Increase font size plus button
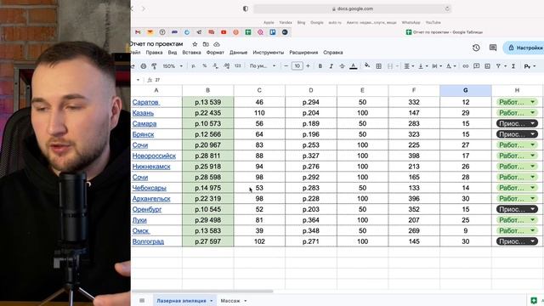The width and height of the screenshot is (544, 306). coord(308,66)
